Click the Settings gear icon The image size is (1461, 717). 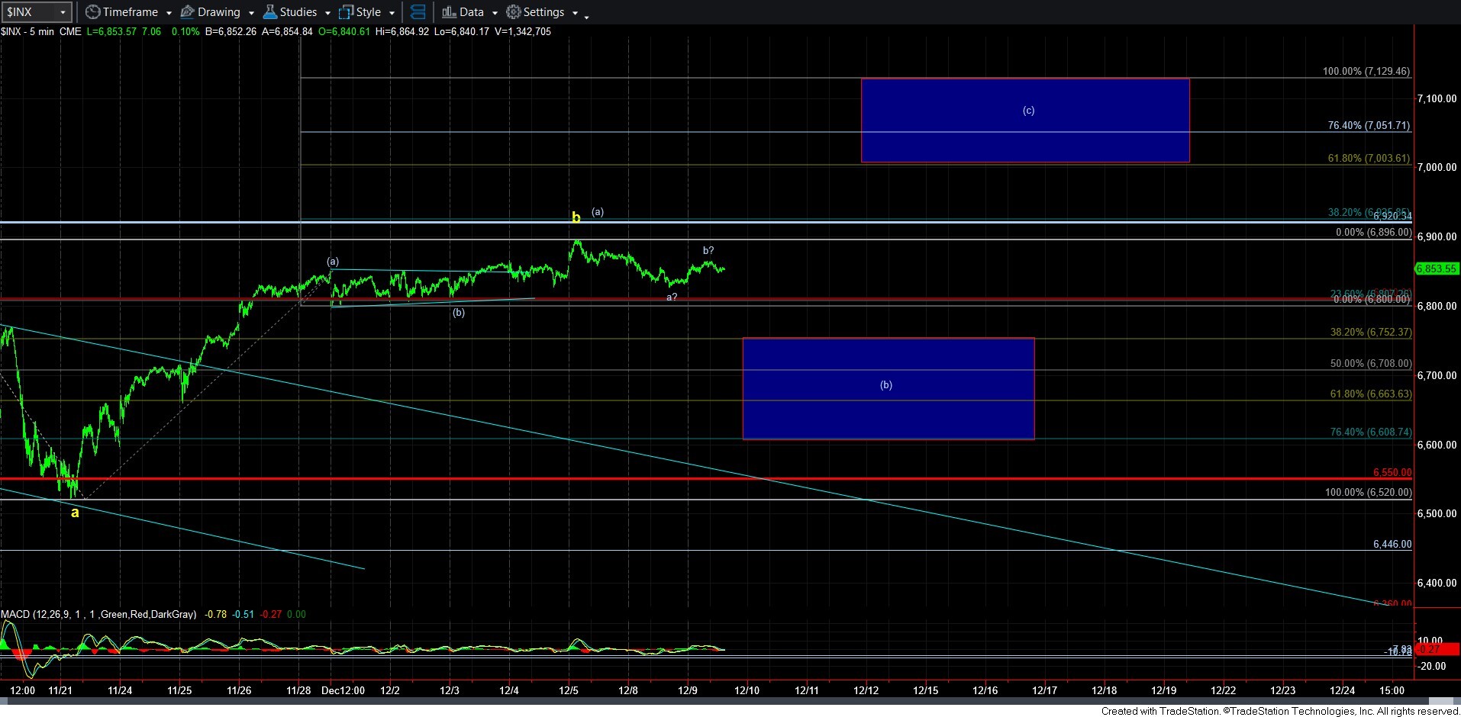point(514,12)
